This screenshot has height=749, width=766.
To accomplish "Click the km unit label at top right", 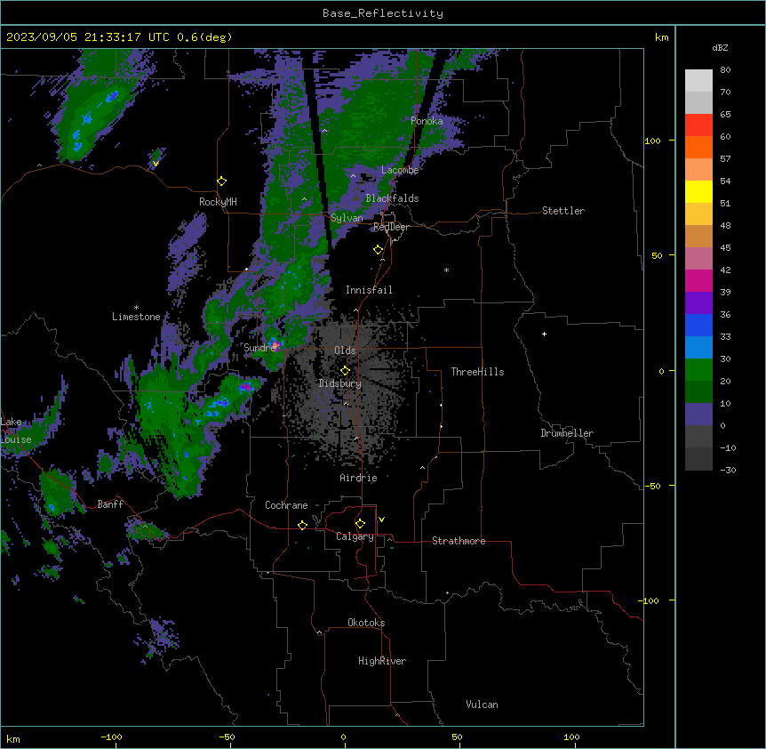I will [661, 37].
